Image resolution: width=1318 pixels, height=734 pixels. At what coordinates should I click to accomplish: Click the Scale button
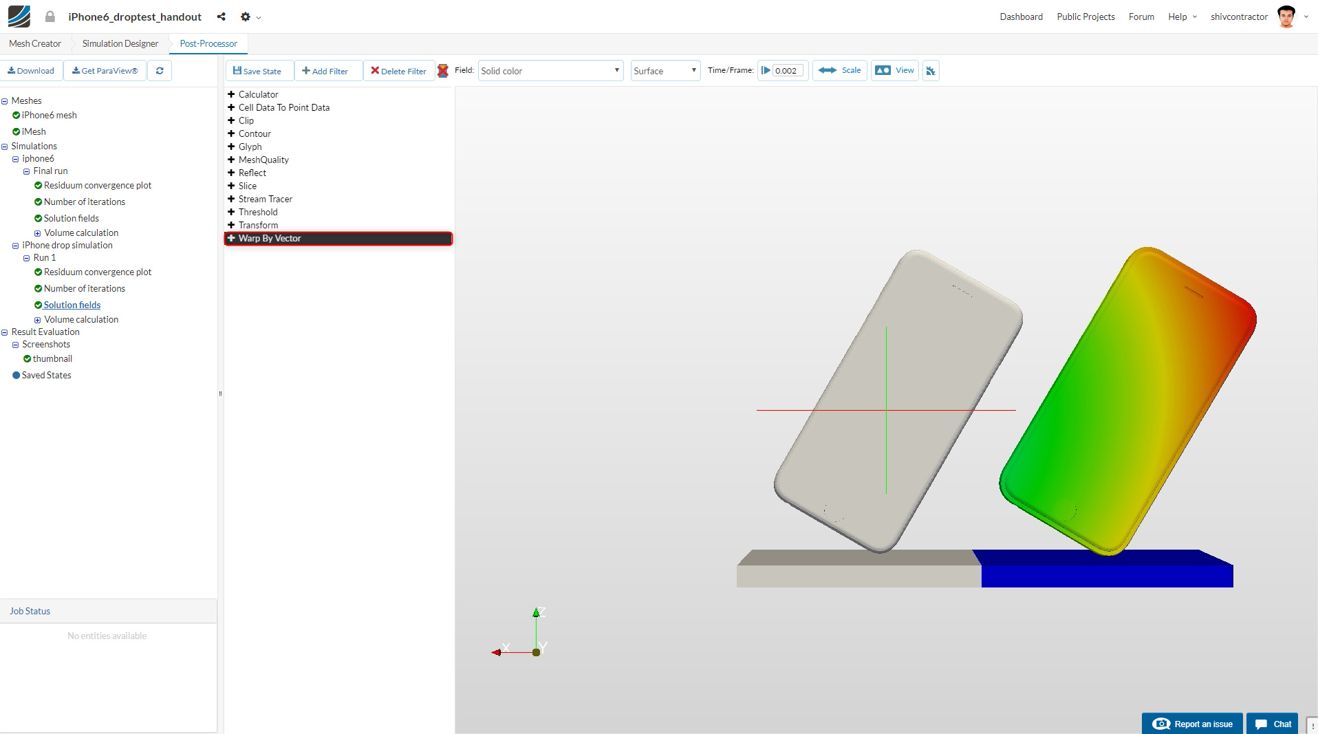pyautogui.click(x=840, y=70)
